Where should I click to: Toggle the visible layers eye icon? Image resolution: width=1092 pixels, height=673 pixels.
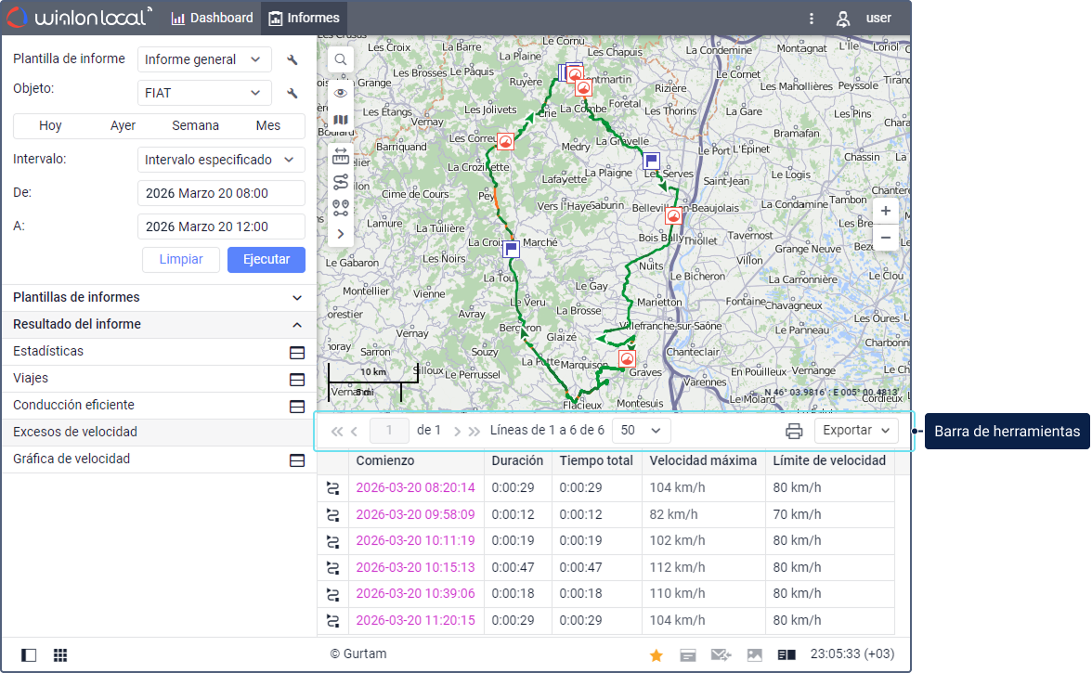tap(341, 93)
